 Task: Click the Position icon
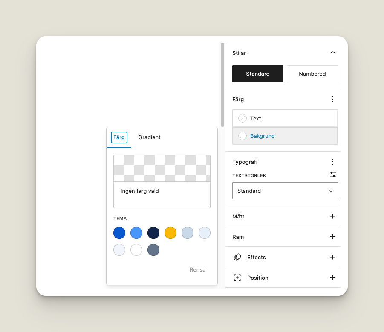click(237, 278)
